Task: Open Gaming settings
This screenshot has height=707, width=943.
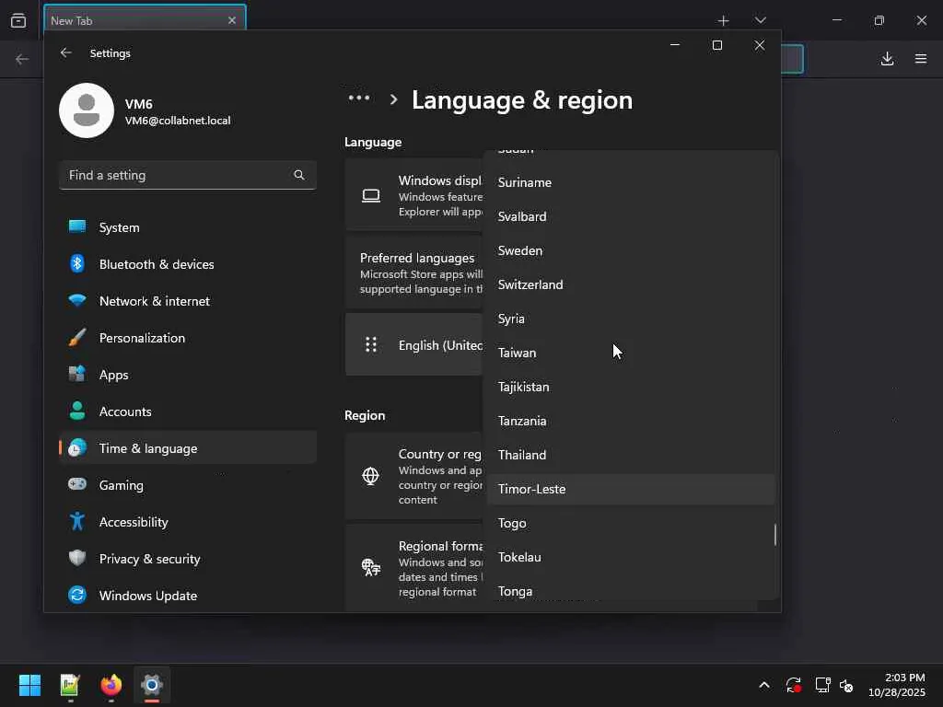Action: coord(188,484)
